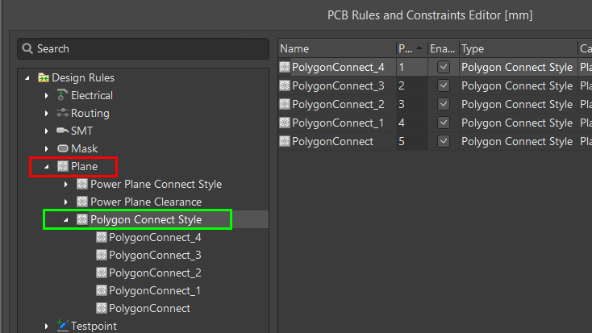Click the Design Rules folder icon

[x=44, y=78]
